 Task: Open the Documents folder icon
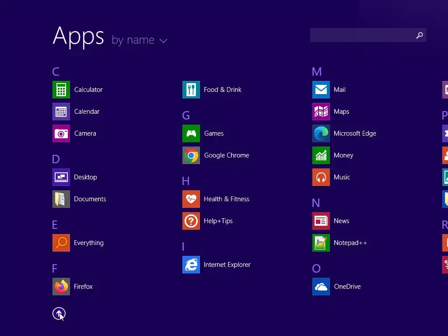(x=61, y=199)
